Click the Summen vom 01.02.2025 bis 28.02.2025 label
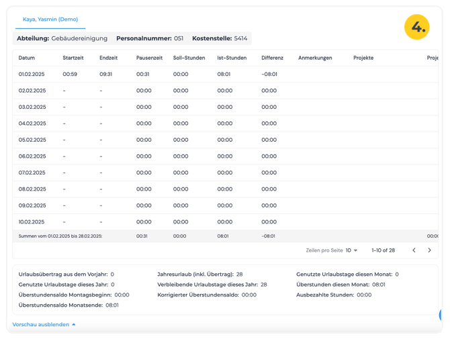 pos(60,236)
